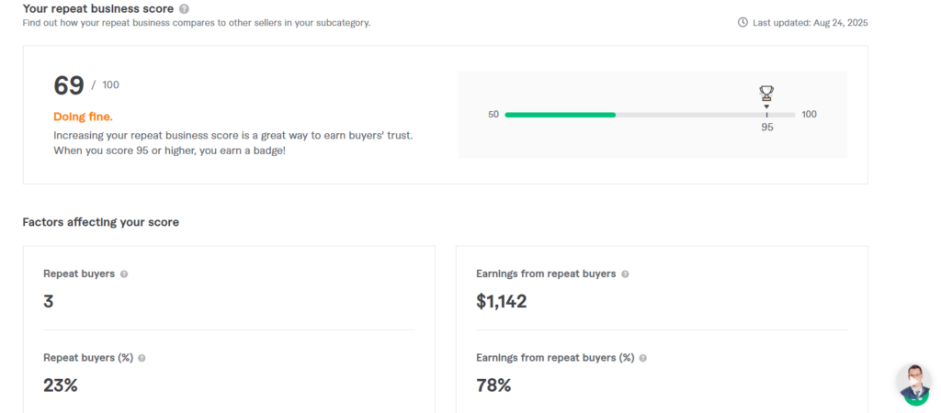Click the "Last updated: Aug 24, 2025" text
941x413 pixels.
(x=810, y=22)
